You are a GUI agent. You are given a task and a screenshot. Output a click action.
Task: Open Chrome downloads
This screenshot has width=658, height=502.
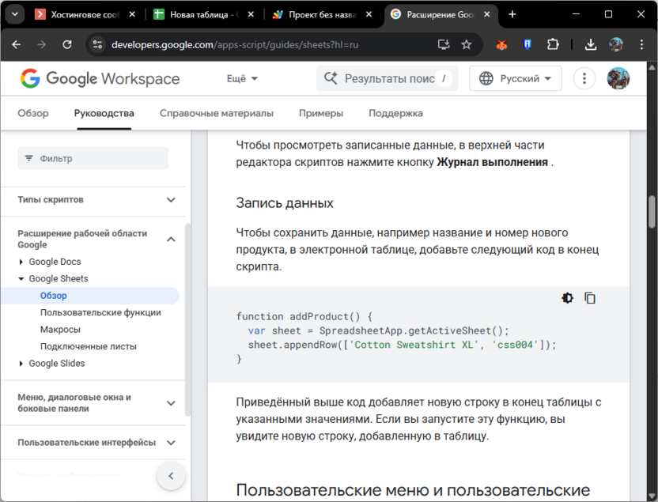coord(591,45)
